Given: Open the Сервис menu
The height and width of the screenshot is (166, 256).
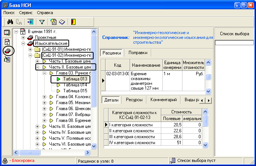Looking at the screenshot, I should [x=26, y=12].
